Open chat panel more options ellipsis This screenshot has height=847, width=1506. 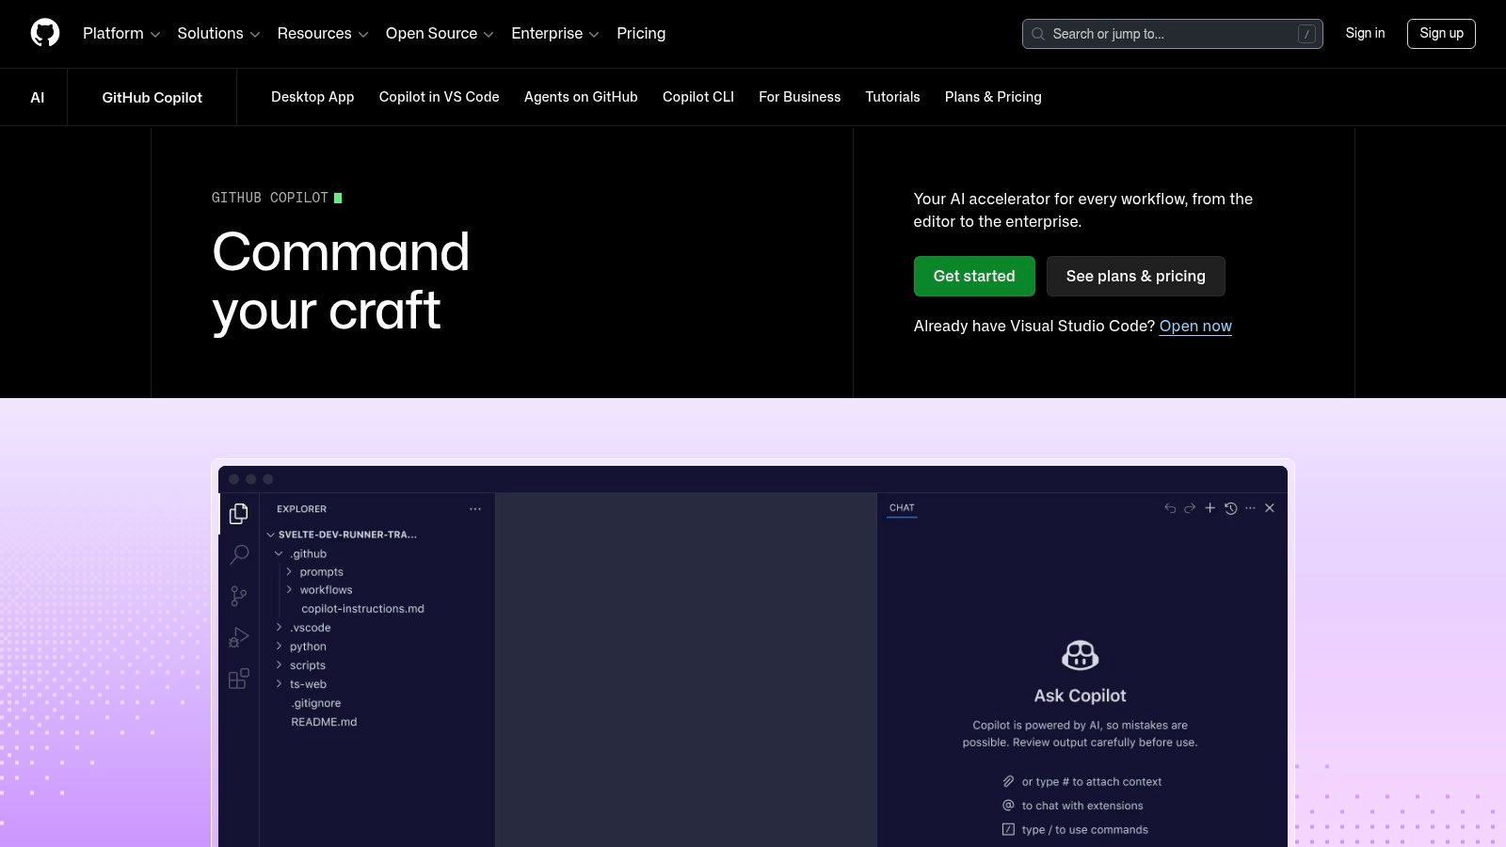click(1250, 508)
